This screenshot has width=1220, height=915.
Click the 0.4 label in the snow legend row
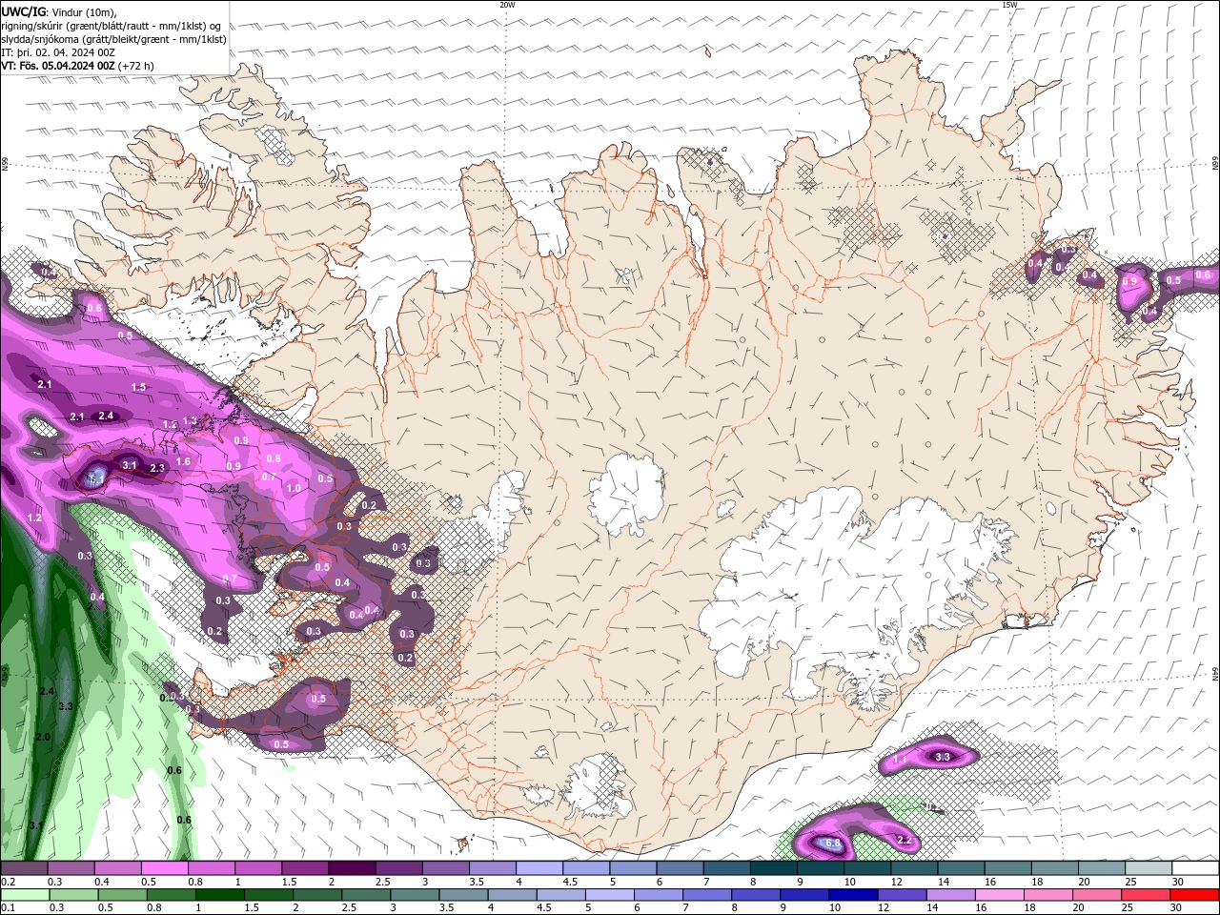pyautogui.click(x=102, y=882)
